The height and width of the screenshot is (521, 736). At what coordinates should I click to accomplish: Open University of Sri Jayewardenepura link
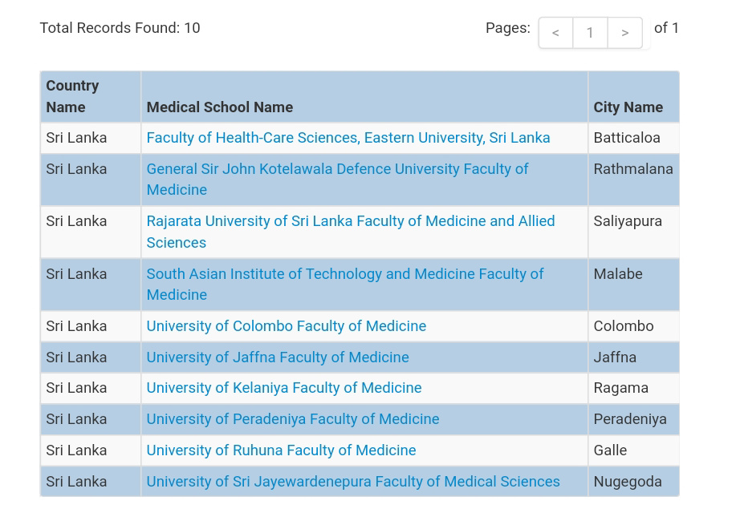353,482
